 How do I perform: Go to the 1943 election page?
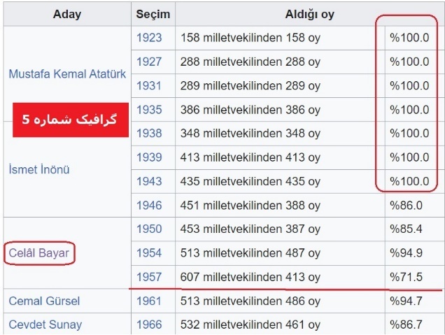149,181
